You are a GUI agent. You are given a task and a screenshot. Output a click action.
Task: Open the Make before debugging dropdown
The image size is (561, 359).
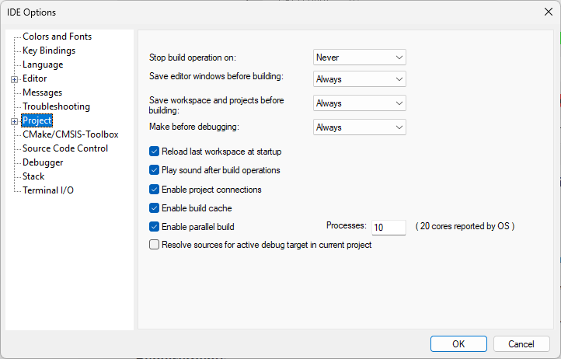pyautogui.click(x=359, y=127)
